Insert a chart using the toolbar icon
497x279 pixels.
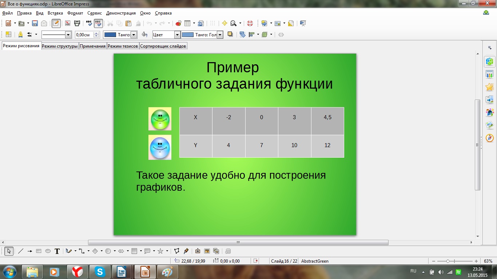178,23
